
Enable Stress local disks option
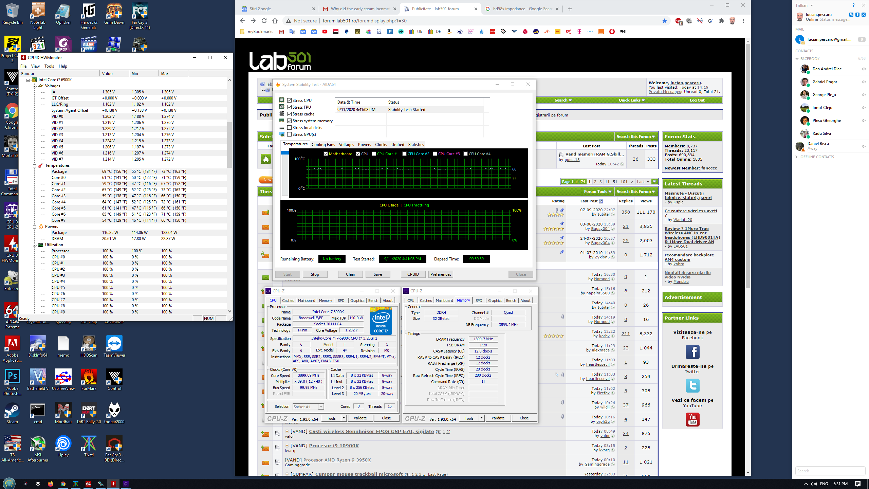coord(290,128)
